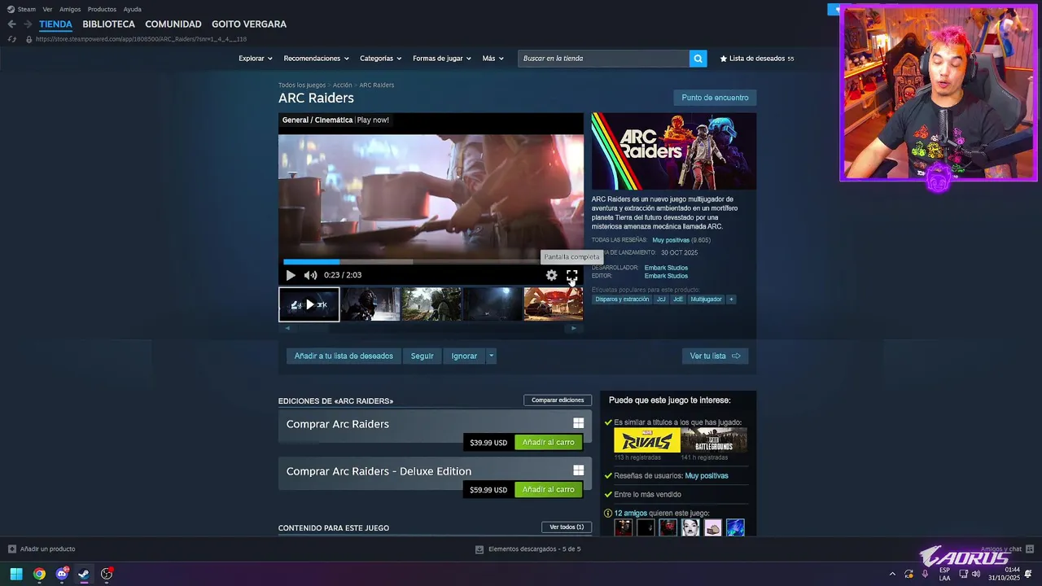Click the Steam logo icon in menu bar
Viewport: 1042px width, 586px height.
click(11, 10)
